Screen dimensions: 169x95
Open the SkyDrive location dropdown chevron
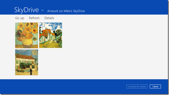(43, 10)
